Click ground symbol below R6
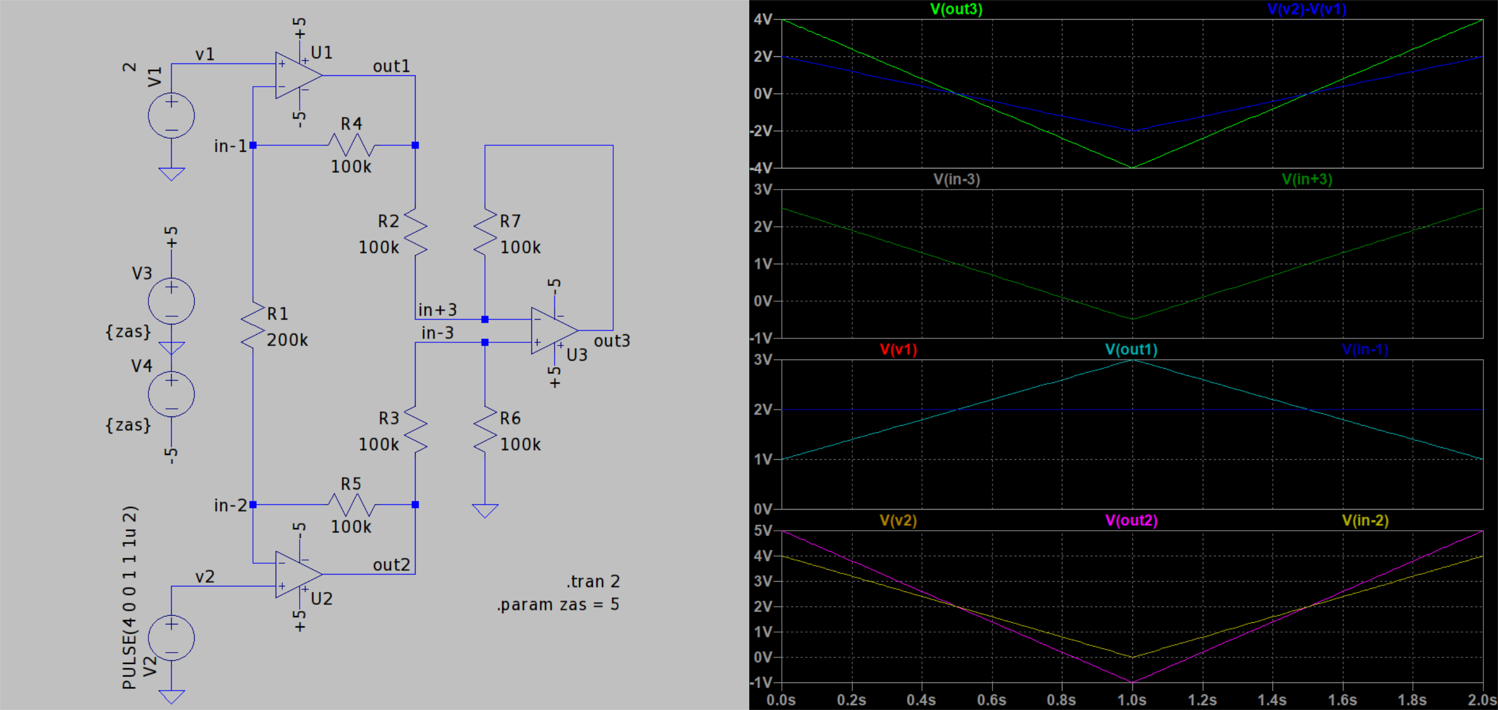The width and height of the screenshot is (1498, 710). point(485,511)
